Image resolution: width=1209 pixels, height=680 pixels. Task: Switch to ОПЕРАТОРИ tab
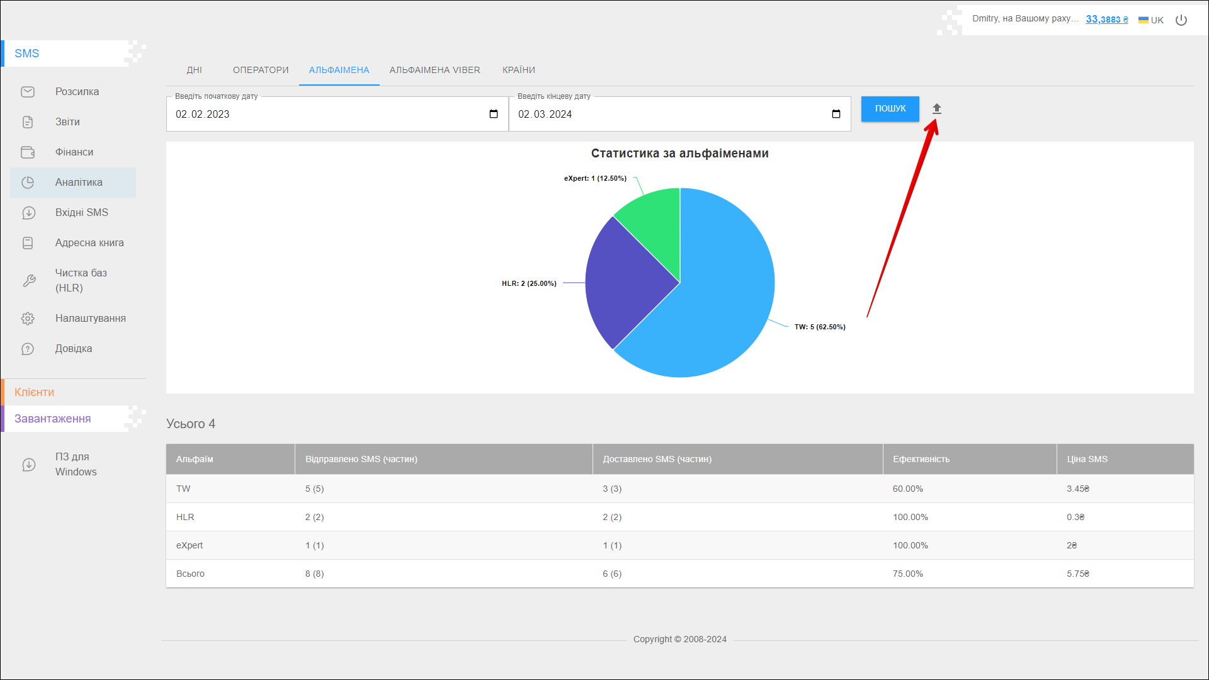261,70
